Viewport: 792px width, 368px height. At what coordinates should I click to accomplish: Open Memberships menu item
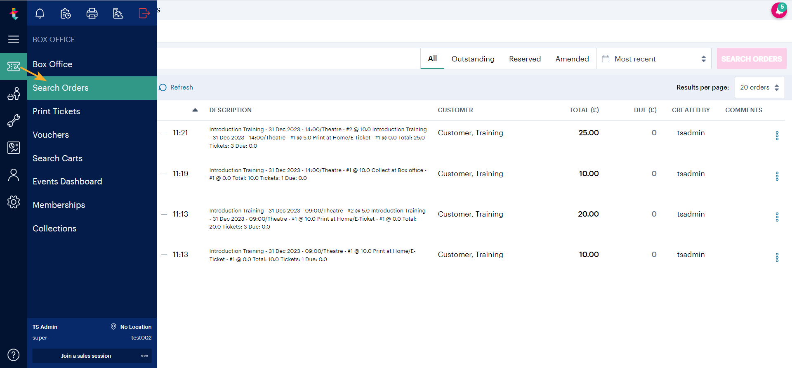[x=92, y=205]
